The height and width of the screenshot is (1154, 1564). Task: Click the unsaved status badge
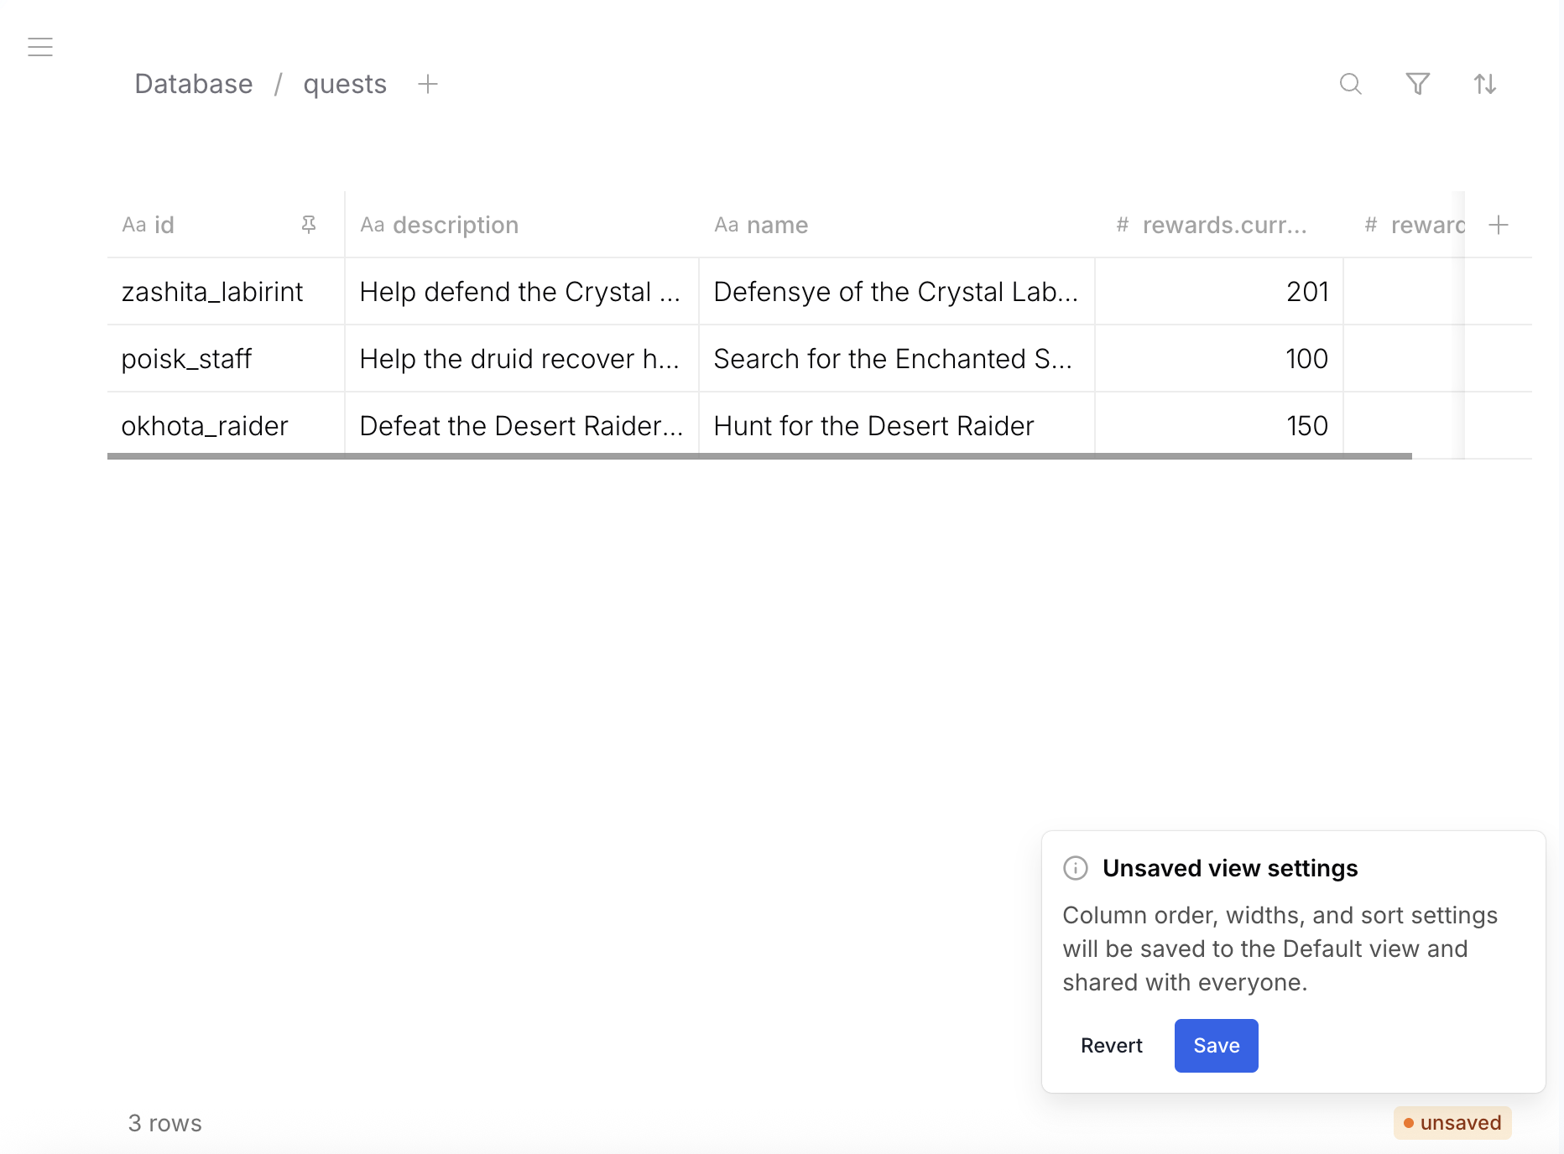point(1451,1123)
